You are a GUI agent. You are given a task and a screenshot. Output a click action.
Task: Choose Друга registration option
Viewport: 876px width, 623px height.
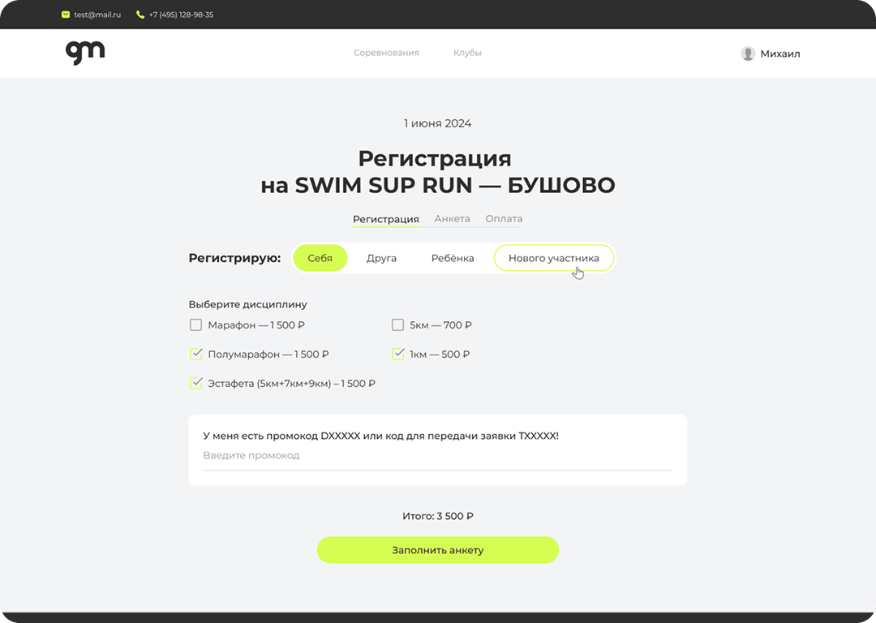tap(381, 258)
